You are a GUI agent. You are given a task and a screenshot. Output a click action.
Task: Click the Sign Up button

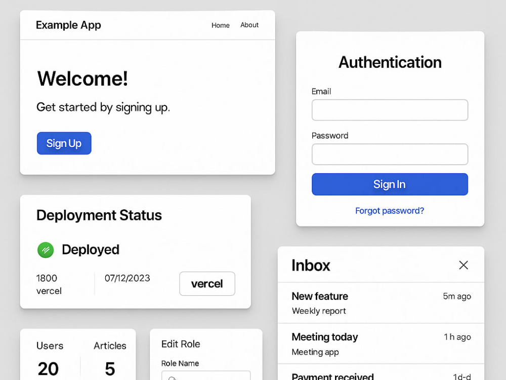(x=64, y=143)
